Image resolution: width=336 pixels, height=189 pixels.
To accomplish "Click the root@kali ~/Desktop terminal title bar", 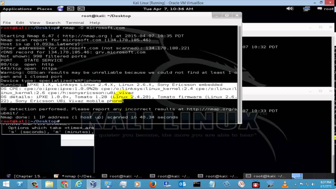I will coord(106,16).
